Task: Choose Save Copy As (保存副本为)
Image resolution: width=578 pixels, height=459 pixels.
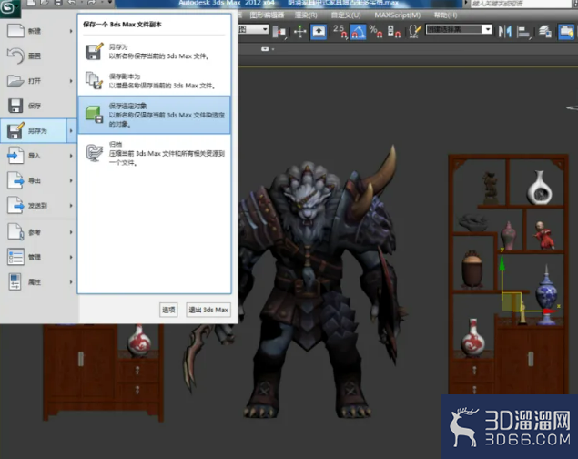Action: (x=154, y=81)
